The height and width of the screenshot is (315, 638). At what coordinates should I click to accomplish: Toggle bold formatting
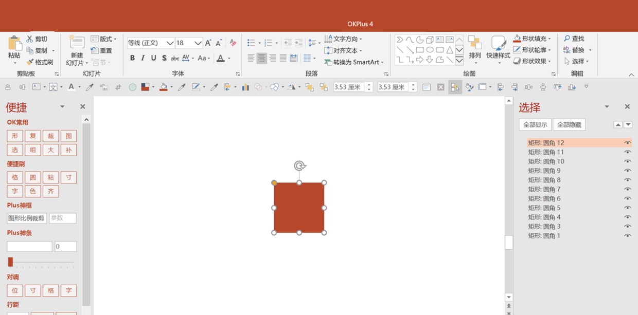[x=132, y=58]
